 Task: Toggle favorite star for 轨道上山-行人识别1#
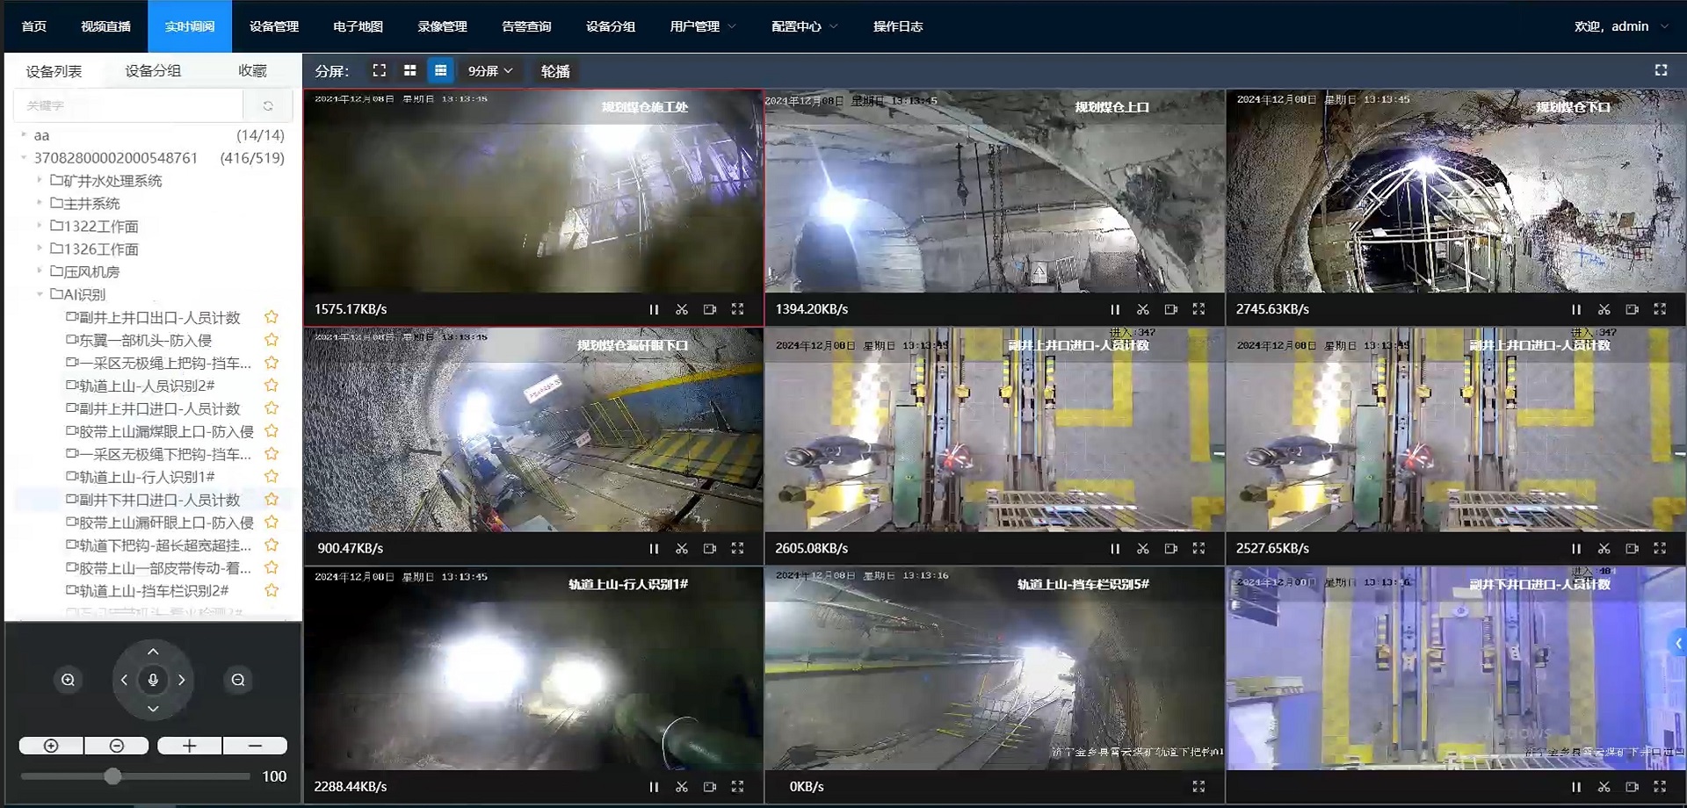272,477
